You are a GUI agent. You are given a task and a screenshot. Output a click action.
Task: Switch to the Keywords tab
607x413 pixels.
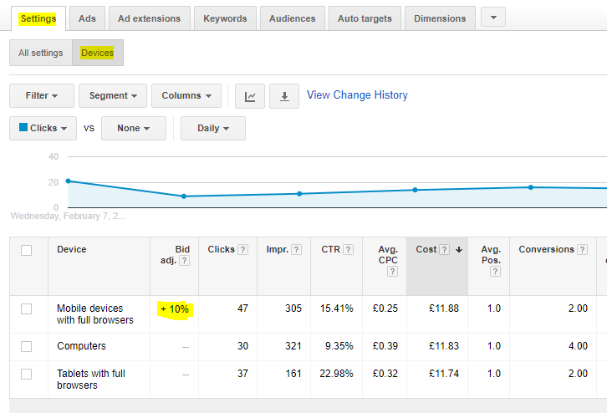coord(225,18)
